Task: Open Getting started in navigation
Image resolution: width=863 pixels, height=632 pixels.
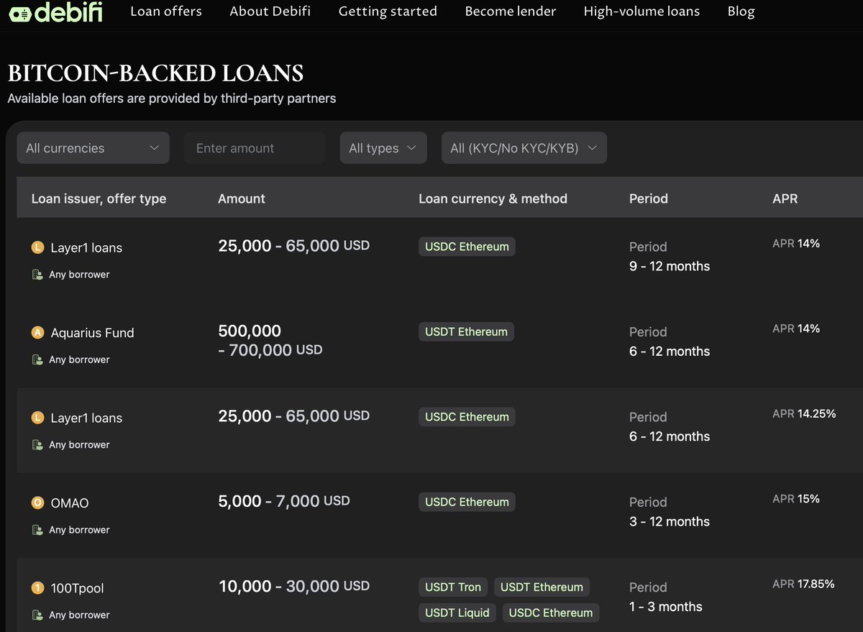Action: [x=388, y=12]
